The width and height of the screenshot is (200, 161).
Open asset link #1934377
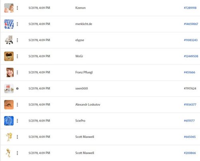coord(190,104)
